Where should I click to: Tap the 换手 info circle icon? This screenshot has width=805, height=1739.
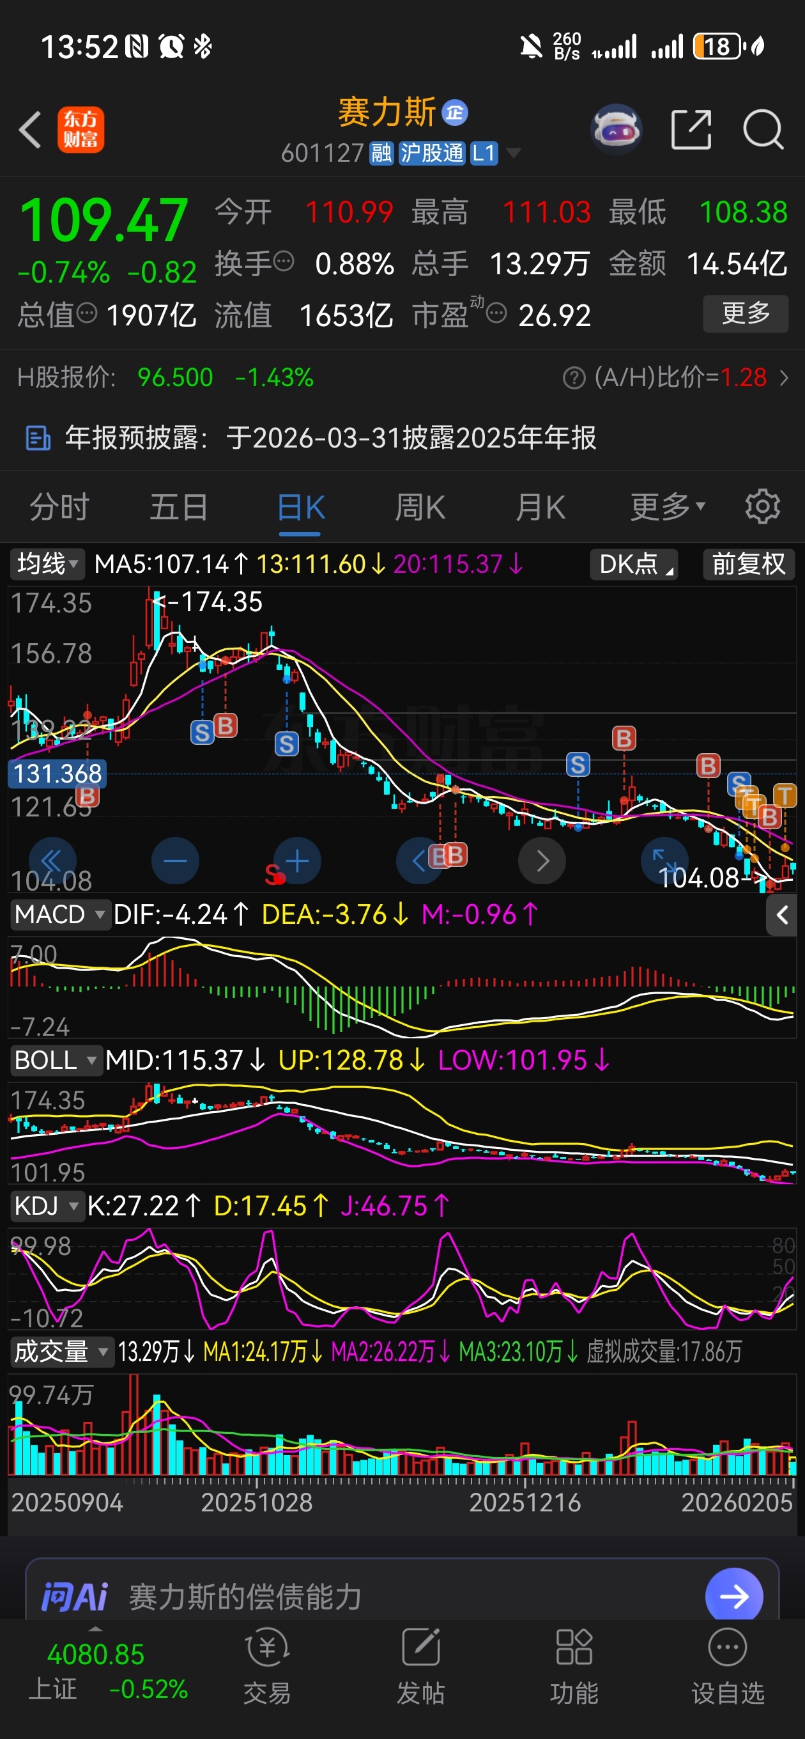284,261
